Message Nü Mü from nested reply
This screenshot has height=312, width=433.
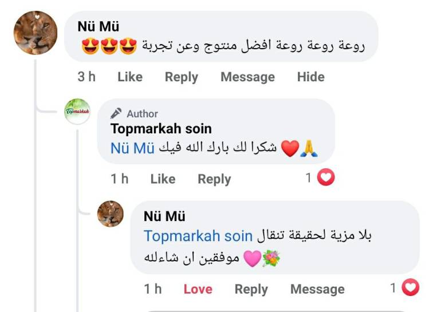click(x=317, y=289)
